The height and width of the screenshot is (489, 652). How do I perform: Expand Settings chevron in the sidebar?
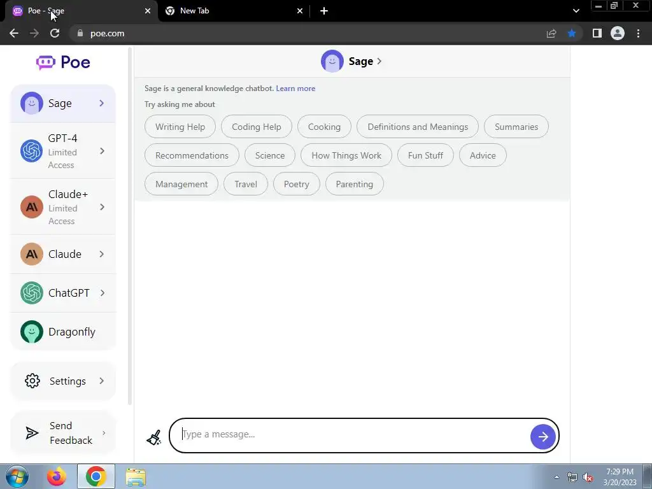[x=101, y=381]
